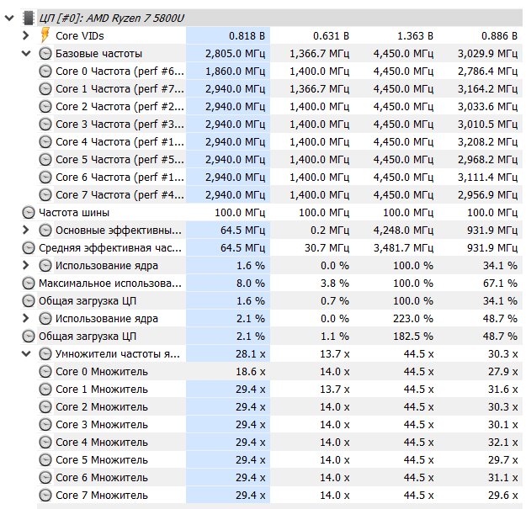Click the CPU chip icon for AMD Ryzen 7 5800U

pos(29,18)
